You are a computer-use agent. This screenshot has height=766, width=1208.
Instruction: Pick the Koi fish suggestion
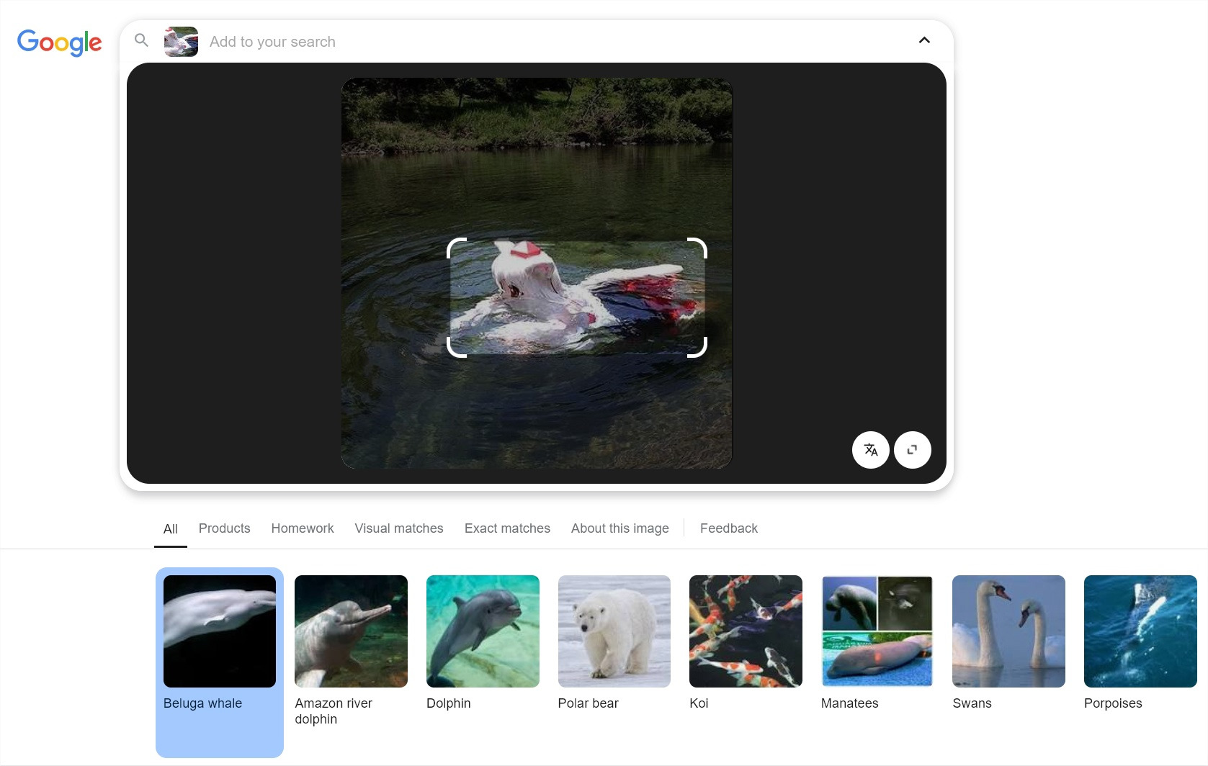tap(746, 631)
